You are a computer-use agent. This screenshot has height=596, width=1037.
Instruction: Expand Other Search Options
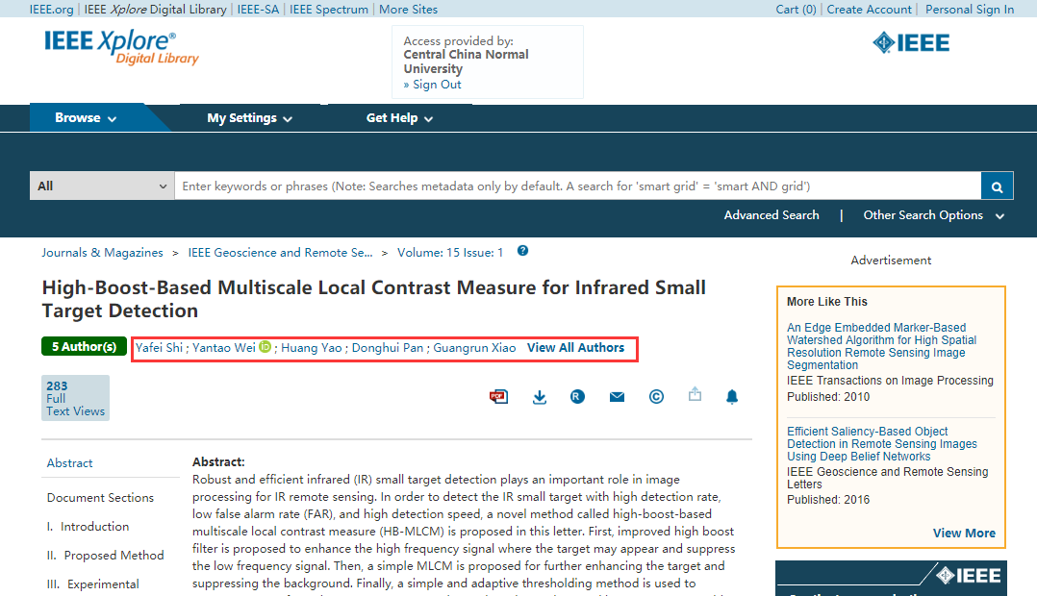tap(933, 215)
